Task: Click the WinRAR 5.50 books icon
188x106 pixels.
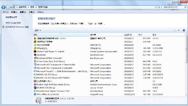Action: (35, 88)
